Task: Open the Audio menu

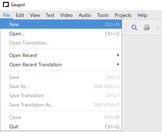Action: tap(85, 15)
